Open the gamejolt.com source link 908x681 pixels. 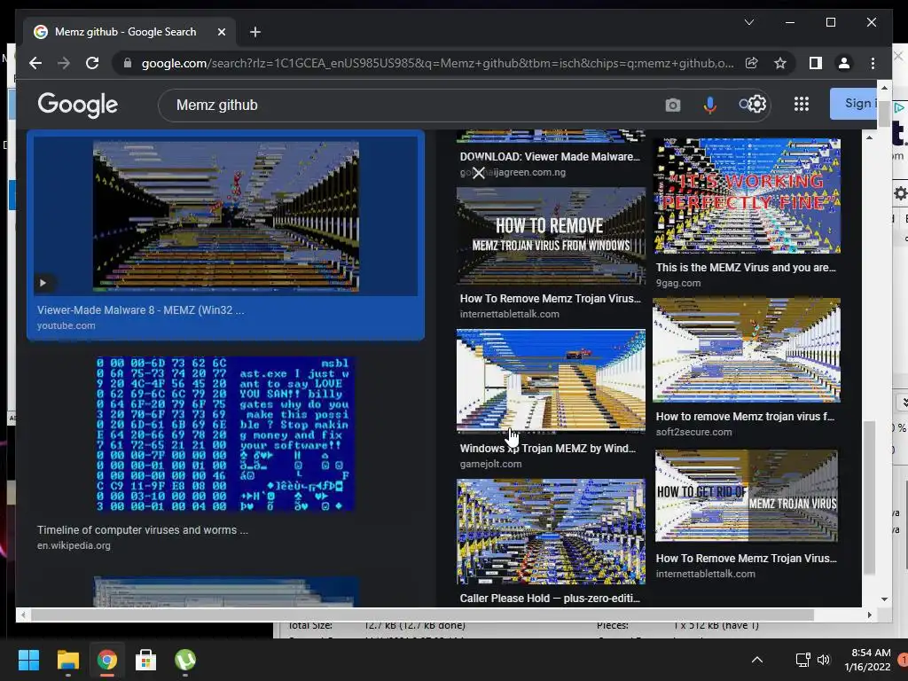(x=490, y=464)
